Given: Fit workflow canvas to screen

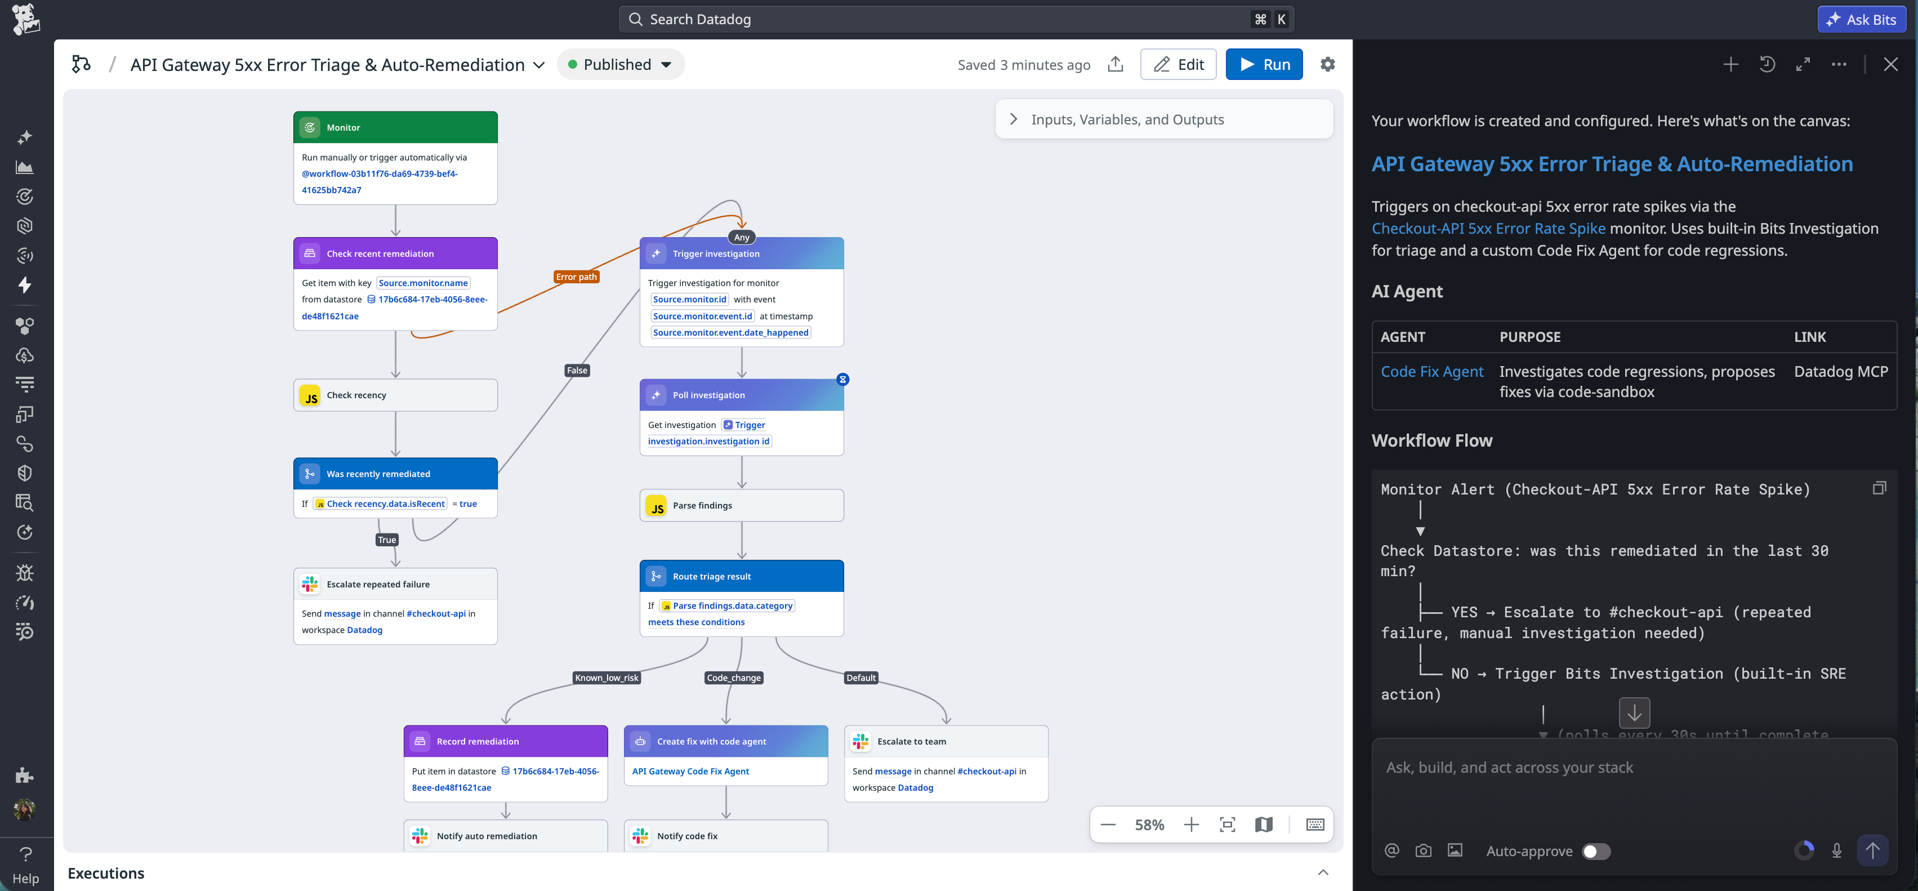Looking at the screenshot, I should 1227,825.
